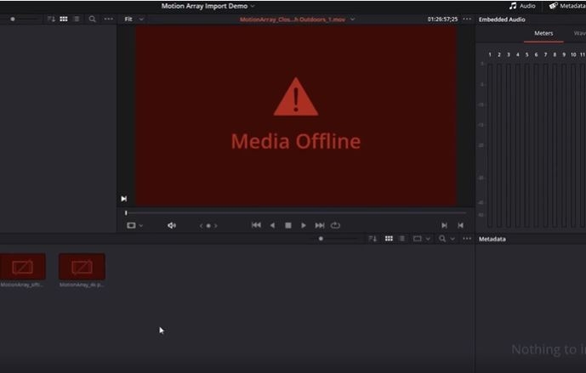Open the Audio panel
This screenshot has height=373, width=586.
[x=522, y=6]
